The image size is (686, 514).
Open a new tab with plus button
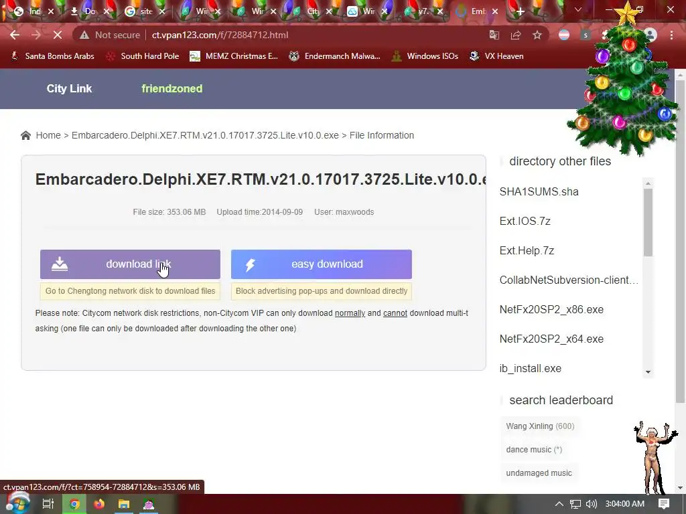pos(520,12)
